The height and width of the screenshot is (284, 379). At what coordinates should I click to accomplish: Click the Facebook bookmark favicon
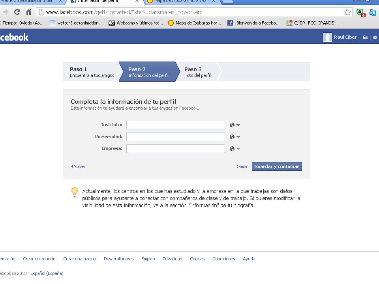(230, 23)
